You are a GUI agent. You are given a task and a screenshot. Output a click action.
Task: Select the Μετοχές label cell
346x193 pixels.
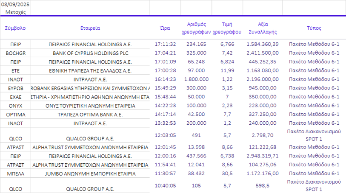15,12
